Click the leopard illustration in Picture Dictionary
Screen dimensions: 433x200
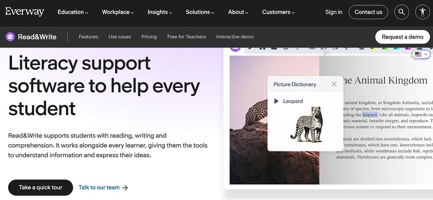(x=307, y=124)
